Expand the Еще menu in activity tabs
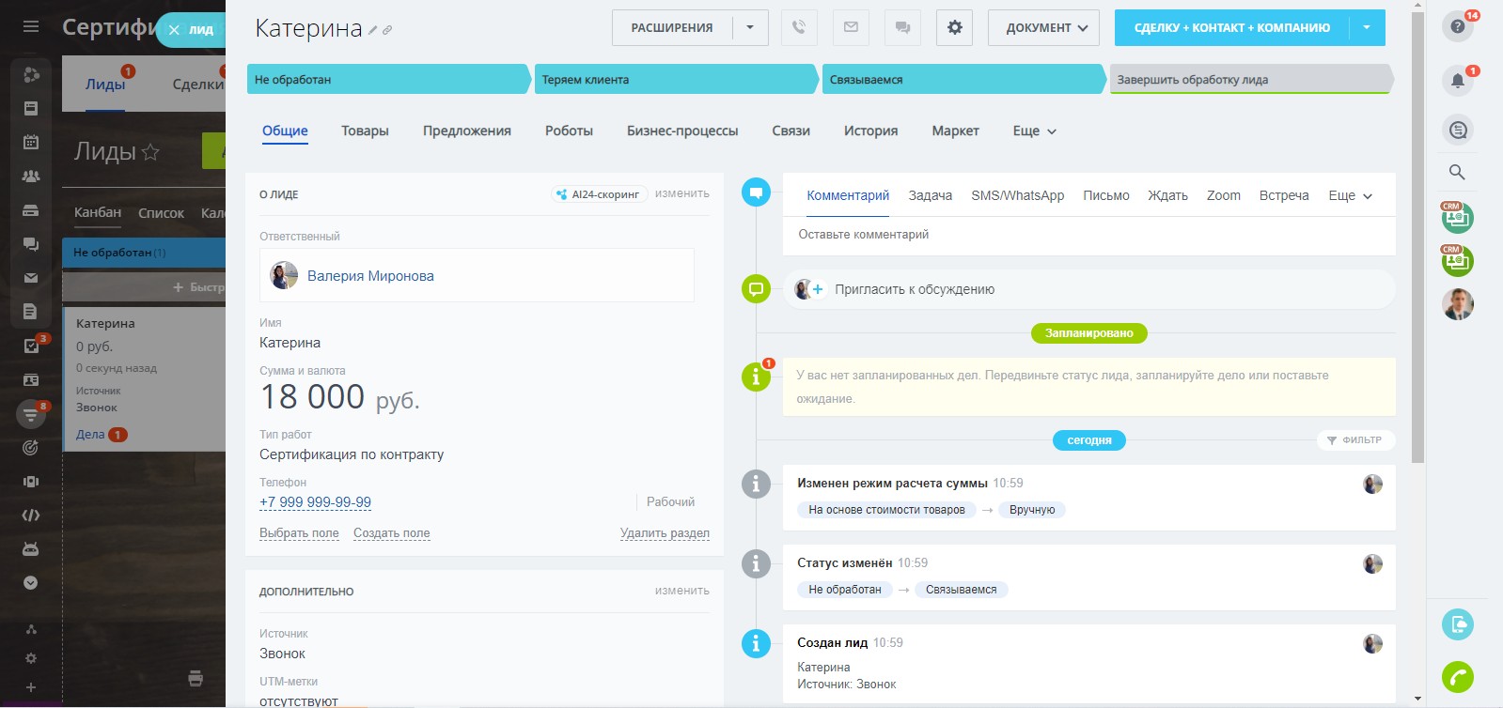The width and height of the screenshot is (1503, 708). [1350, 195]
